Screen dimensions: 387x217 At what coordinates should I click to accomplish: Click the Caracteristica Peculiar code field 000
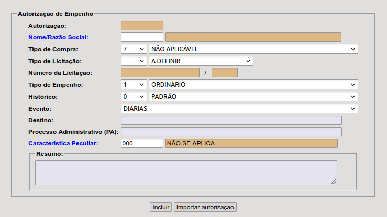tap(142, 143)
